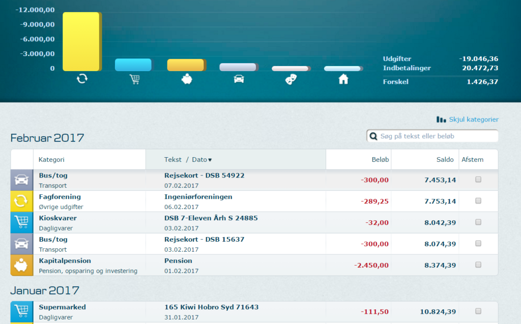Image resolution: width=521 pixels, height=324 pixels.
Task: Click the piggy bank savings icon below the chart
Action: coord(186,79)
